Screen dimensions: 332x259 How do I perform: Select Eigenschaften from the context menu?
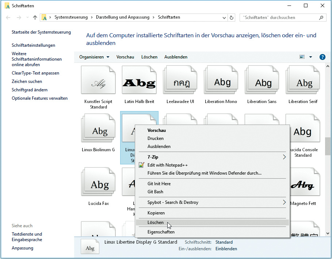click(x=161, y=232)
